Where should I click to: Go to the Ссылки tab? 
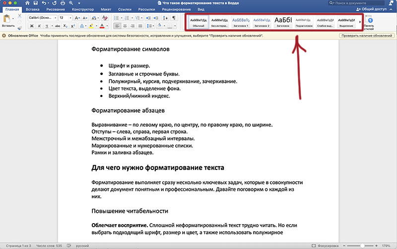125,9
